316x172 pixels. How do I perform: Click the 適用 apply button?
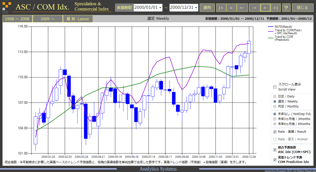pyautogui.click(x=207, y=8)
